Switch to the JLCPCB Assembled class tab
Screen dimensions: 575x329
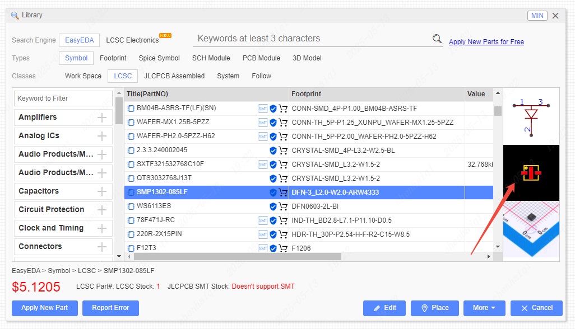(x=174, y=76)
